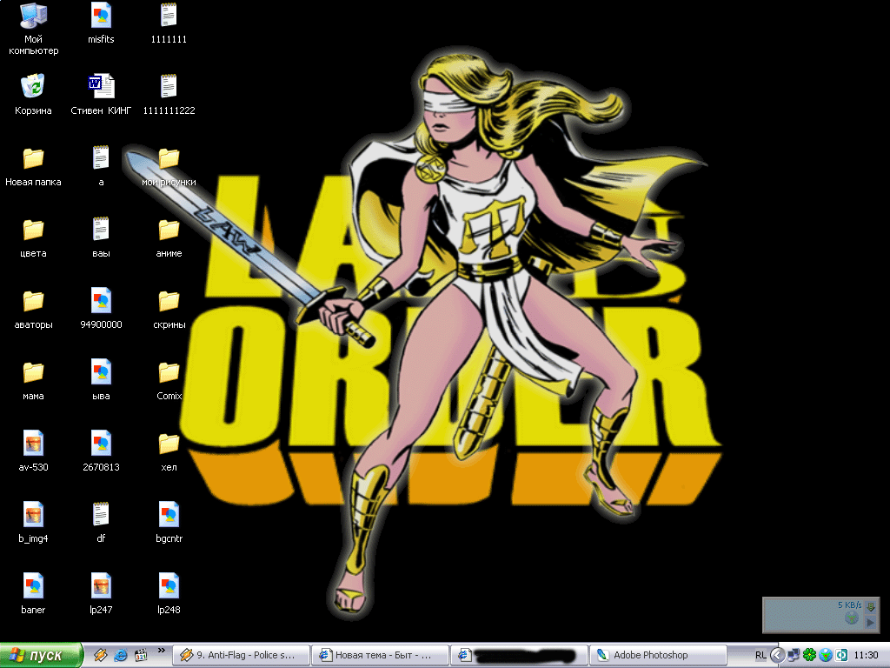Open the green ICQ flower tray icon
Viewport: 890px width, 668px height.
pyautogui.click(x=809, y=655)
